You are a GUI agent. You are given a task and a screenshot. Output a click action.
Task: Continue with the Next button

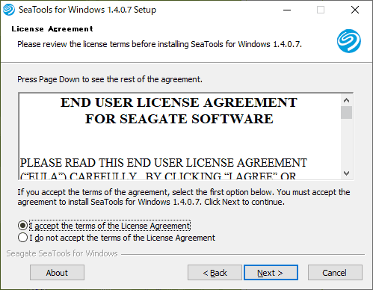click(x=271, y=273)
